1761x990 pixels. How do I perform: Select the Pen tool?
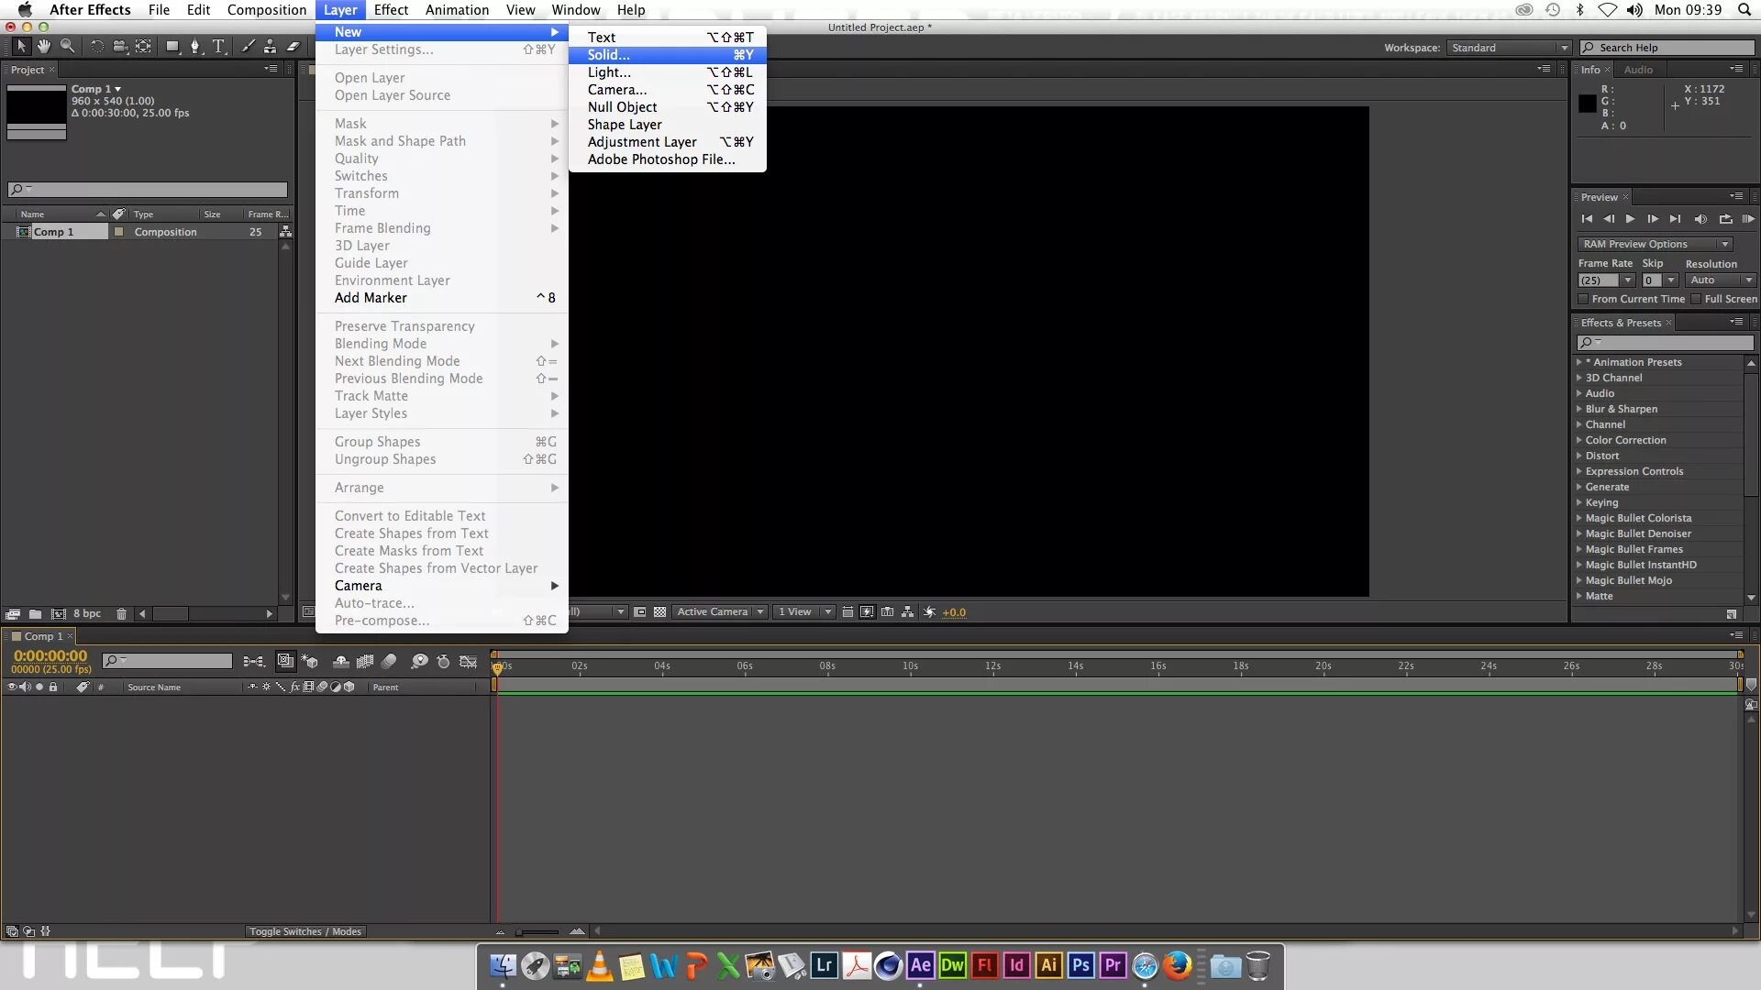(x=195, y=46)
